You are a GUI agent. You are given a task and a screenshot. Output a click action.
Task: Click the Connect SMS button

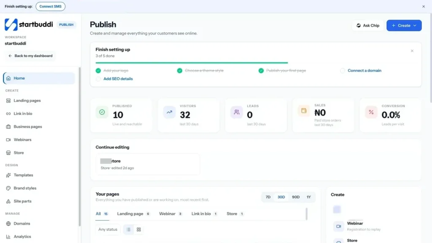(51, 6)
